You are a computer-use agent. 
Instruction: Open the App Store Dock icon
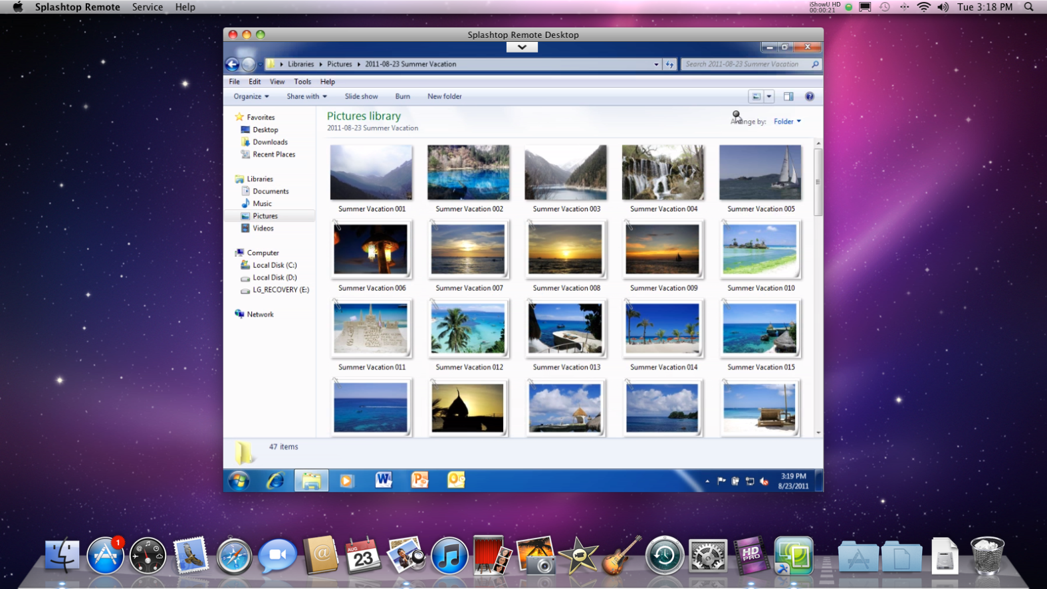click(105, 556)
